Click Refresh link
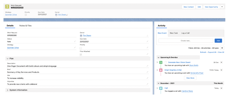This screenshot has height=98, width=228. coord(203,52)
